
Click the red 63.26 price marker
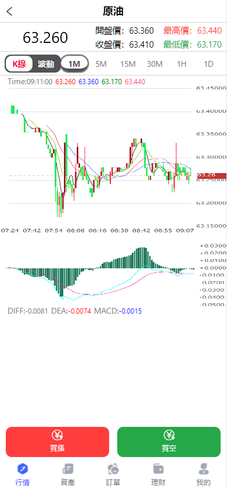[212, 175]
